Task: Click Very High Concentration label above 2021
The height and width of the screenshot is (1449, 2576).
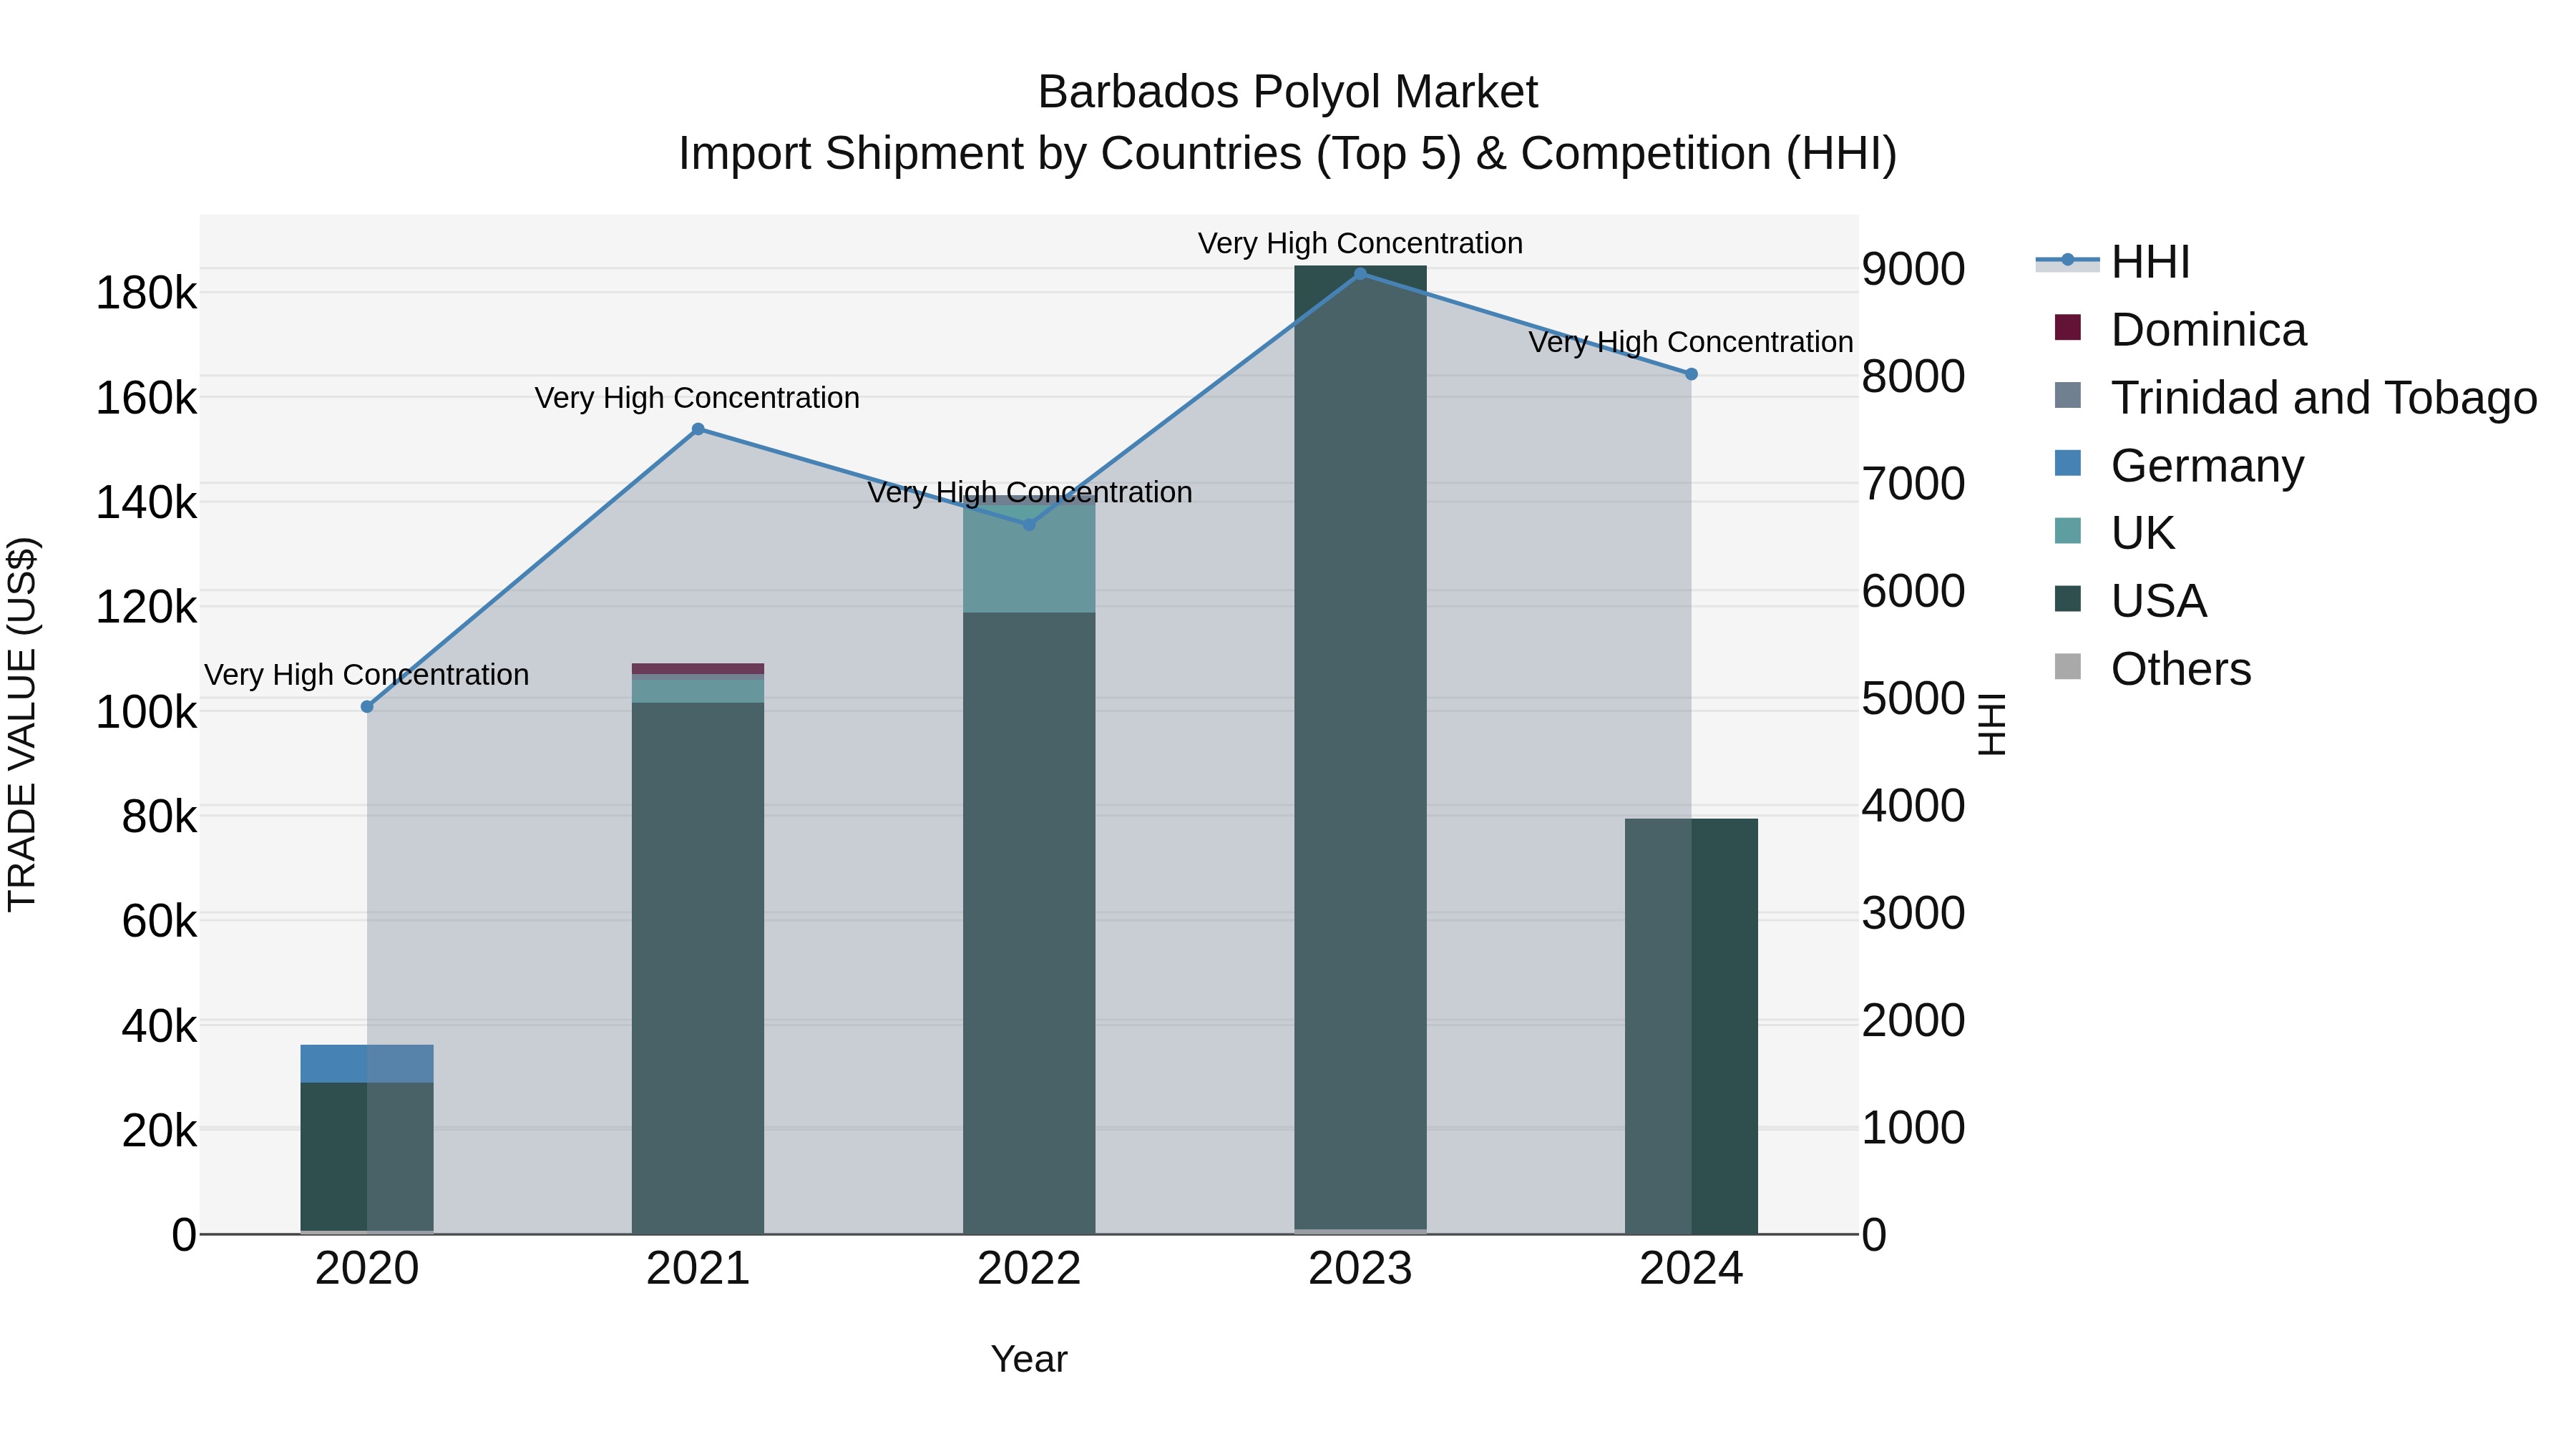Action: (697, 398)
